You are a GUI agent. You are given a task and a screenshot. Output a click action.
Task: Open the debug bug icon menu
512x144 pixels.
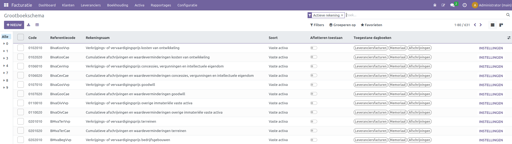pyautogui.click(x=435, y=5)
